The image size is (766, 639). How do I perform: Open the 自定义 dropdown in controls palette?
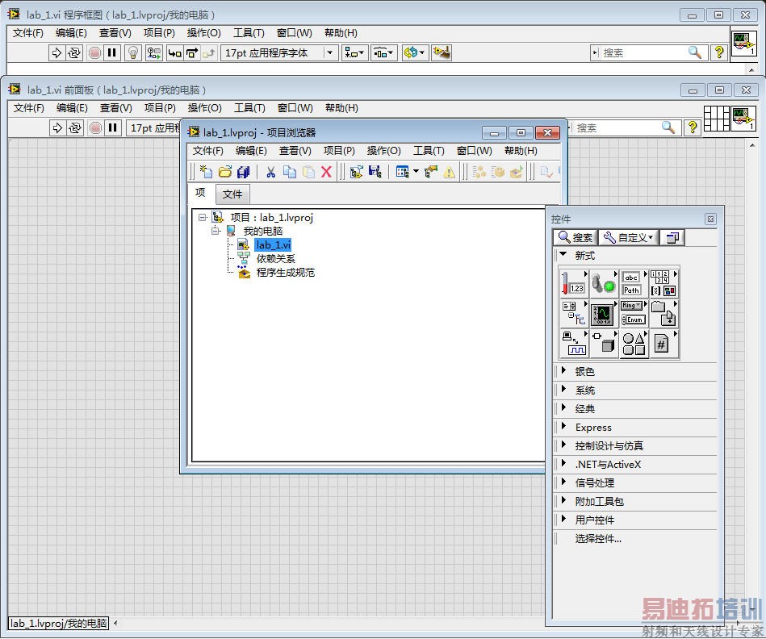click(630, 237)
